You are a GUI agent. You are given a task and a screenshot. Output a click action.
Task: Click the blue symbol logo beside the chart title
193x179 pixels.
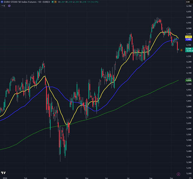coord(2,2)
